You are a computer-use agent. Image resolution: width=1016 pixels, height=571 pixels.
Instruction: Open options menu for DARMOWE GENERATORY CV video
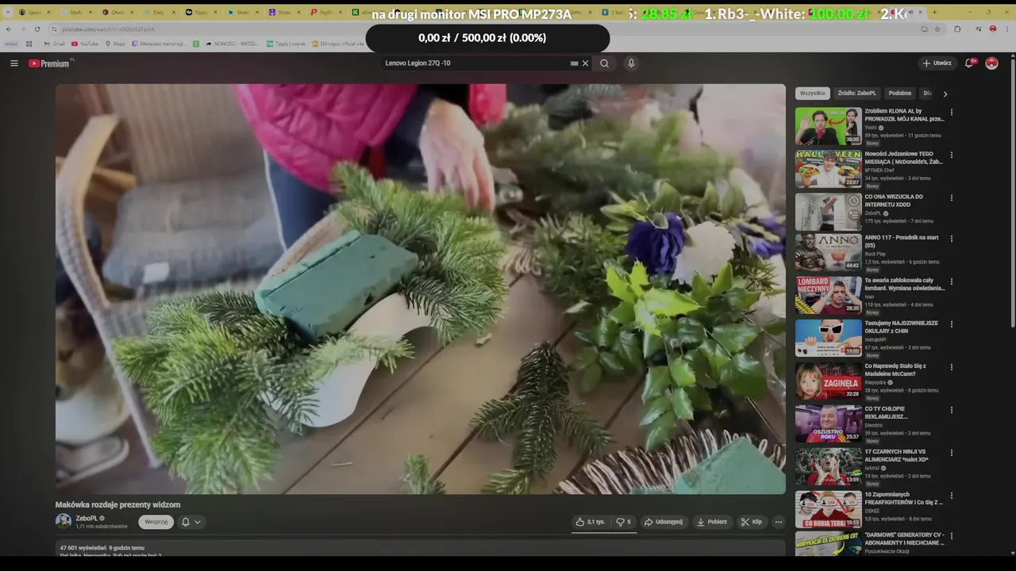pos(951,538)
